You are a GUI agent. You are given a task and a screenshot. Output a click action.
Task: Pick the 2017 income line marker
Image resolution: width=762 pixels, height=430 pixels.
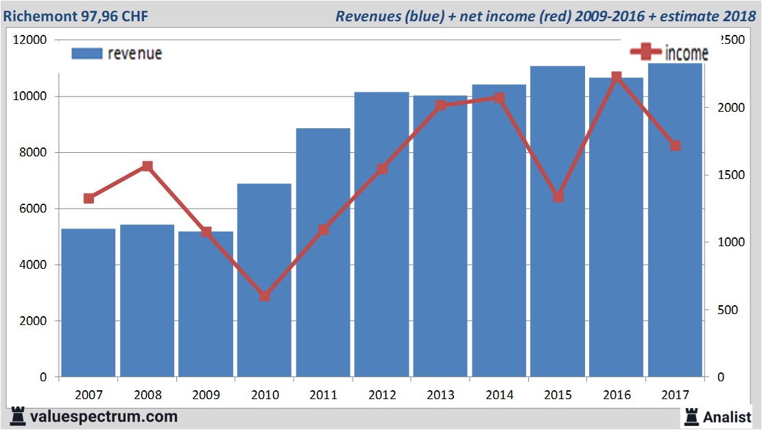pos(675,146)
